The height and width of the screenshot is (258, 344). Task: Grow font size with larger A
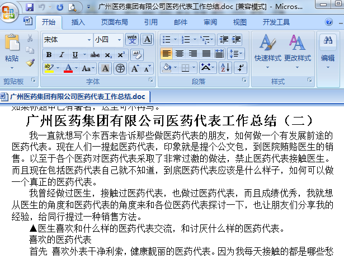(135, 68)
